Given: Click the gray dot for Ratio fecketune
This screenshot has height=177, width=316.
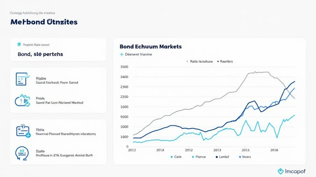Looking at the screenshot, I should point(187,61).
